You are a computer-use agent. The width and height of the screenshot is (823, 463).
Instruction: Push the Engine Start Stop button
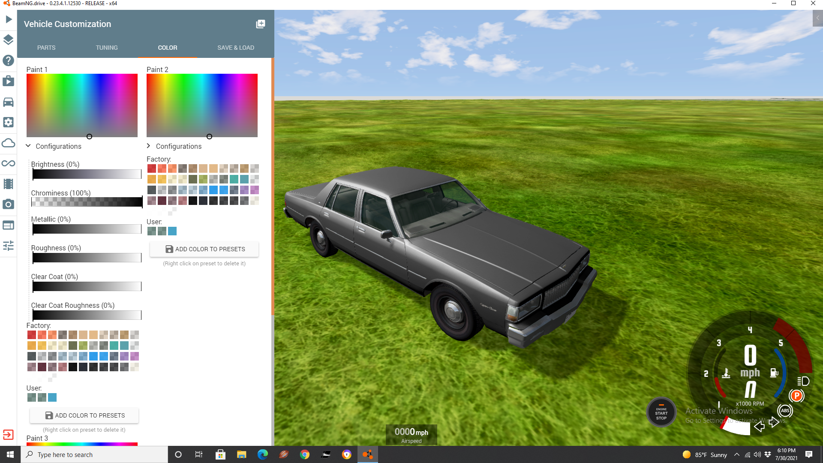click(x=661, y=412)
